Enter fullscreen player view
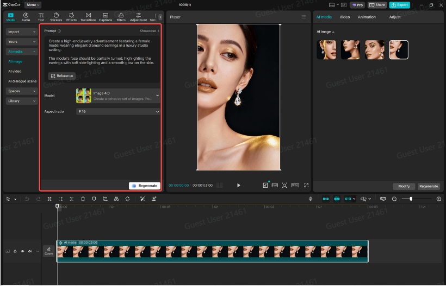The image size is (446, 286). [306, 185]
